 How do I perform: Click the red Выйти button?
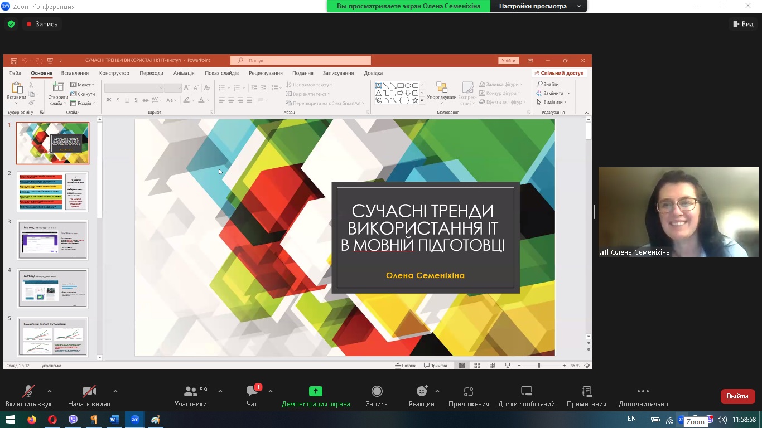737,396
